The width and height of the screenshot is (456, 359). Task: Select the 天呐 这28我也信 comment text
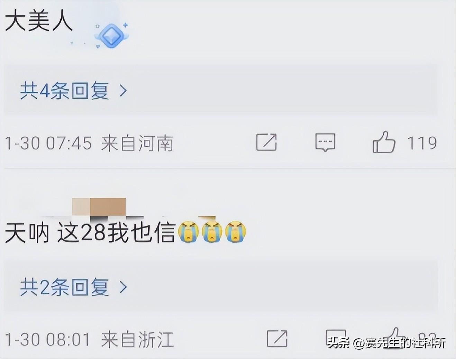(x=90, y=232)
